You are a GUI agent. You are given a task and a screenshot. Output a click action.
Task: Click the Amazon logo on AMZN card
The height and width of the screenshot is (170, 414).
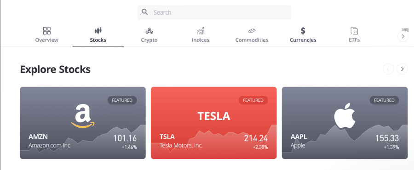[x=83, y=116]
